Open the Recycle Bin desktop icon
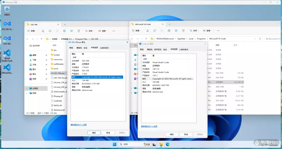Screen dimensions: 282x149 (7, 11)
